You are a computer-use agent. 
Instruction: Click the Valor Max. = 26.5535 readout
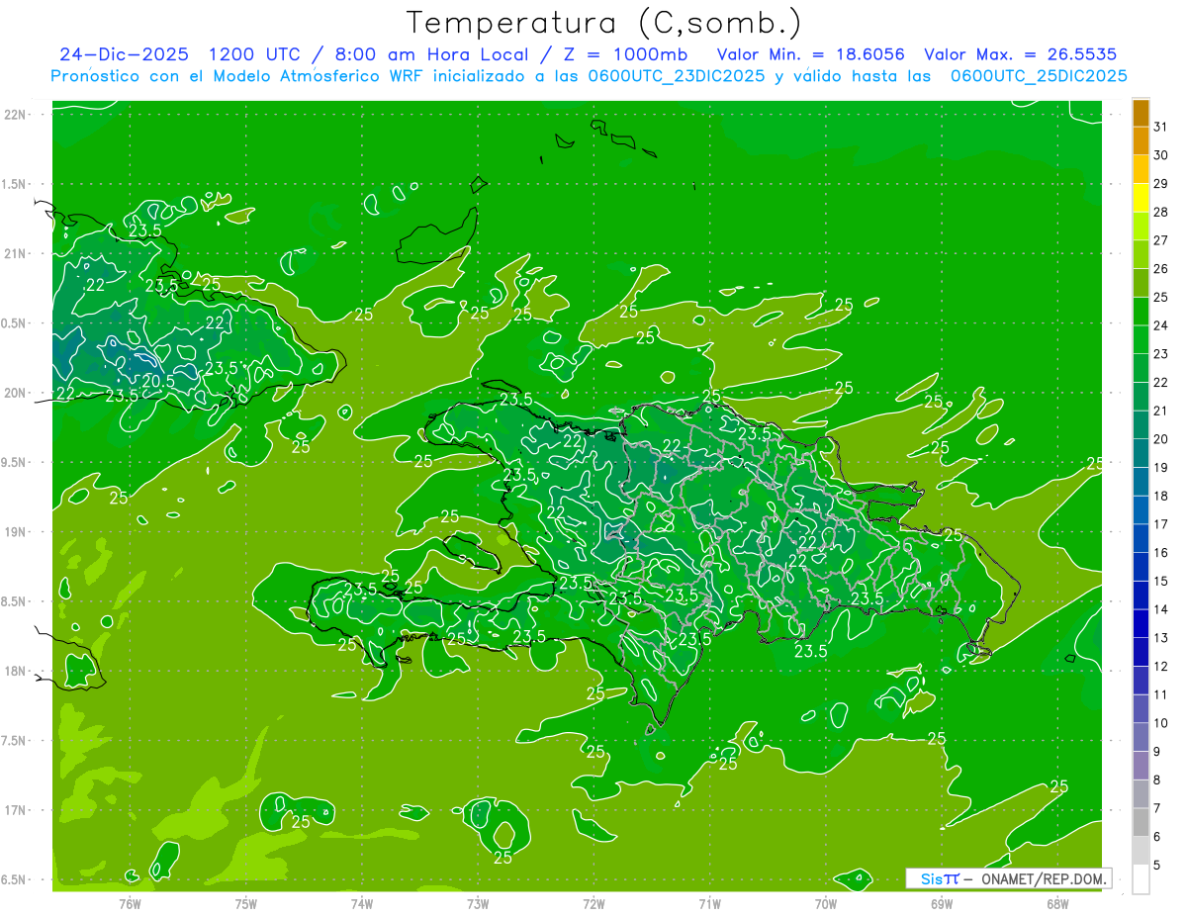click(x=1021, y=54)
